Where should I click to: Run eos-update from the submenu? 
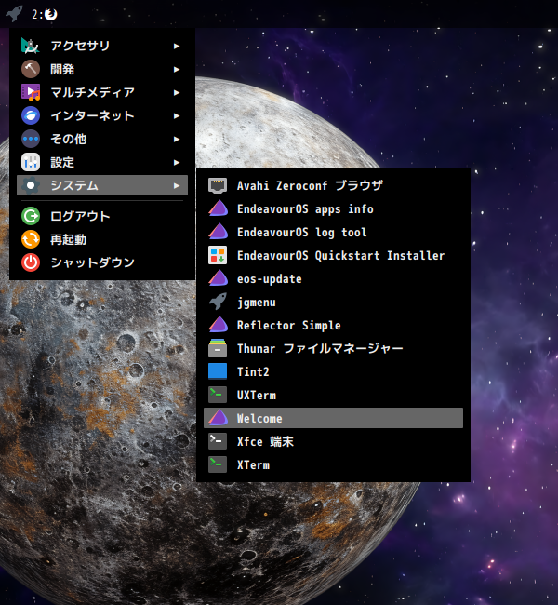pos(333,278)
